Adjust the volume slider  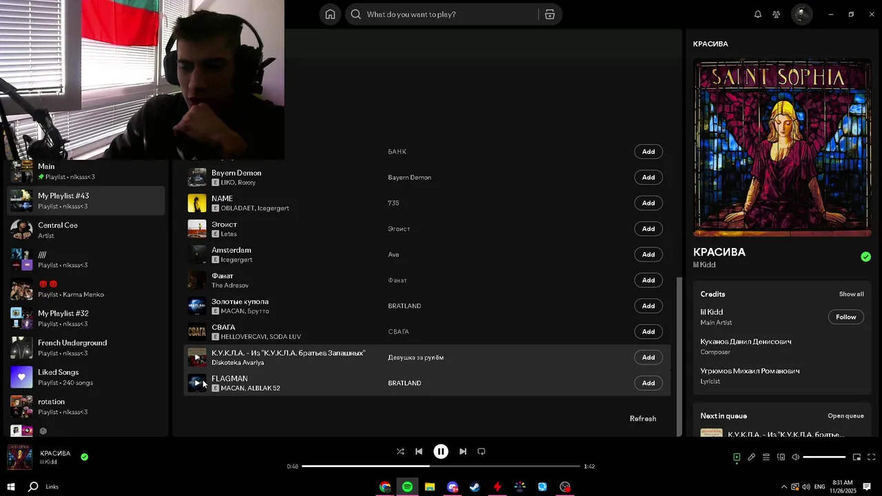point(824,457)
